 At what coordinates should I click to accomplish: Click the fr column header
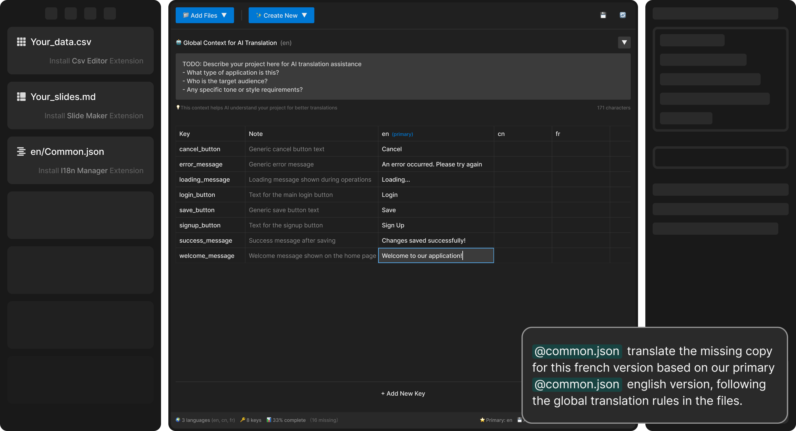581,134
